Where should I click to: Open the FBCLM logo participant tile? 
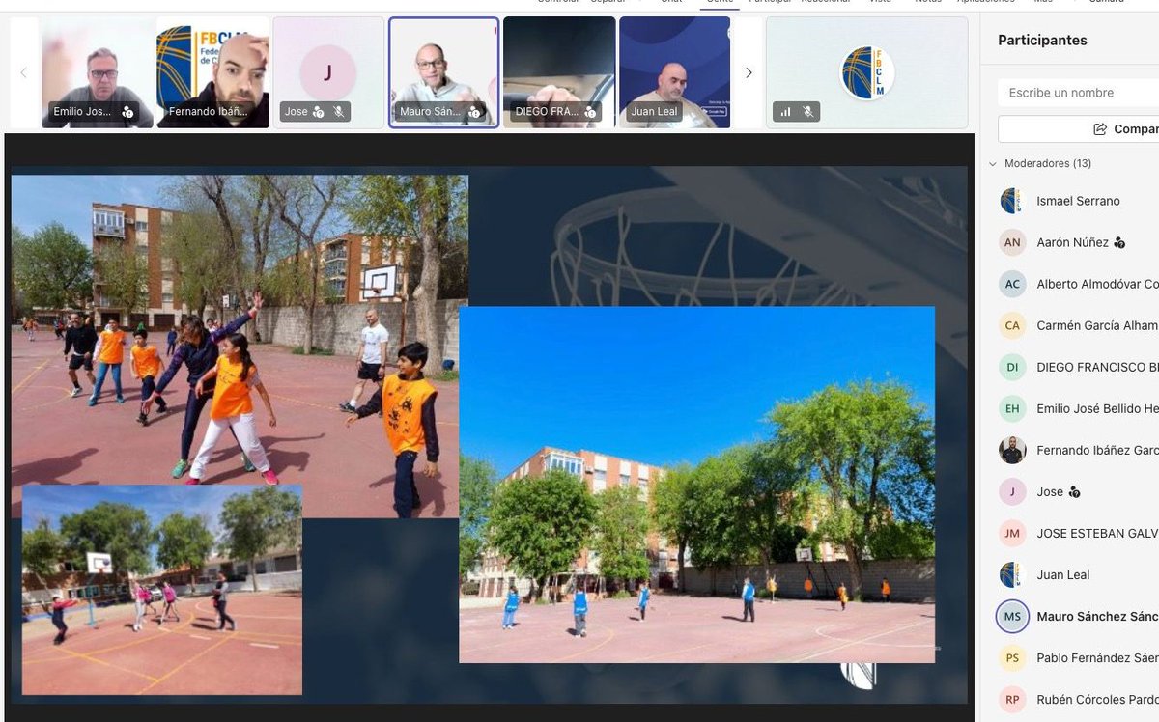867,72
